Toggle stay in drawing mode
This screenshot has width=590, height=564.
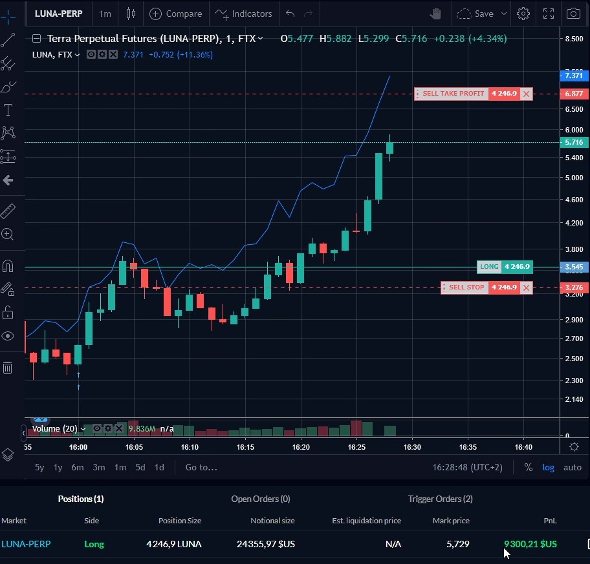point(8,289)
